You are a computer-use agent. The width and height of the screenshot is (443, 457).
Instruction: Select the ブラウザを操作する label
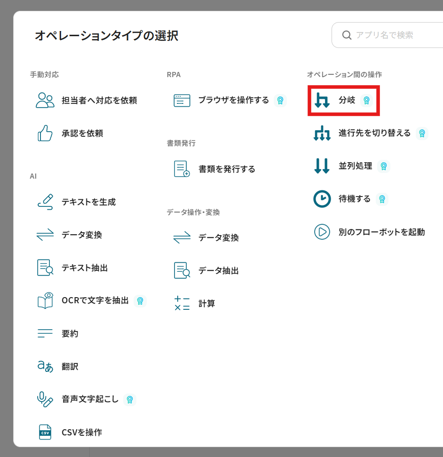pyautogui.click(x=233, y=100)
